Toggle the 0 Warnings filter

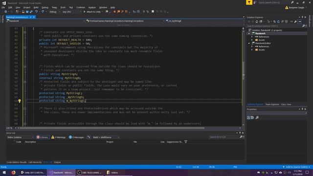[x=58, y=137]
